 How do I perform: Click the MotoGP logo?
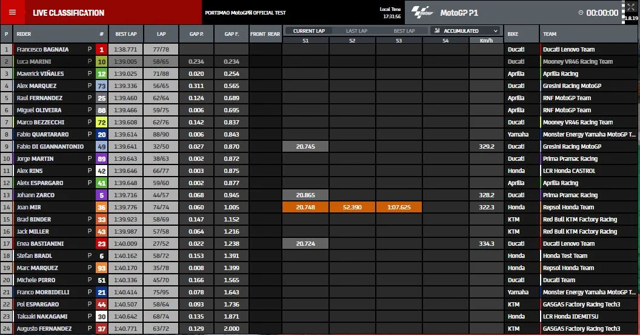coord(422,12)
